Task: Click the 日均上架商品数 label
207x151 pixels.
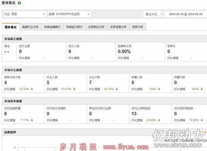Action: pyautogui.click(x=141, y=108)
